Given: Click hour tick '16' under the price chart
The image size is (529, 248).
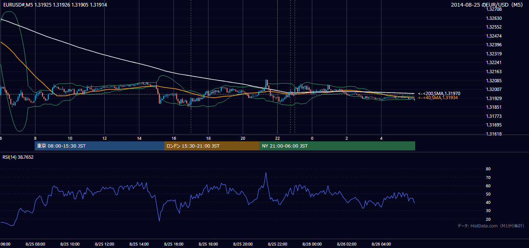Looking at the screenshot, I should (x=174, y=138).
